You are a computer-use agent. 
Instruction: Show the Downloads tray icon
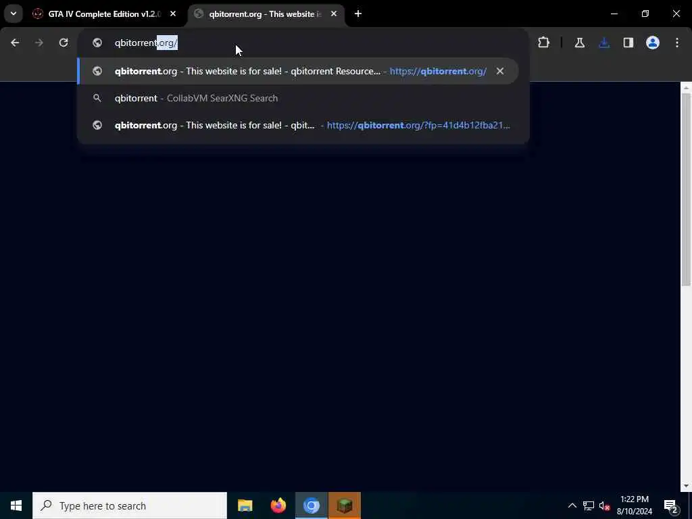[x=604, y=43]
